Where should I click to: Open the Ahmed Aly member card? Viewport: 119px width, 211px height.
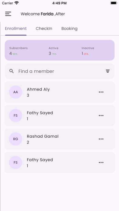59,92
